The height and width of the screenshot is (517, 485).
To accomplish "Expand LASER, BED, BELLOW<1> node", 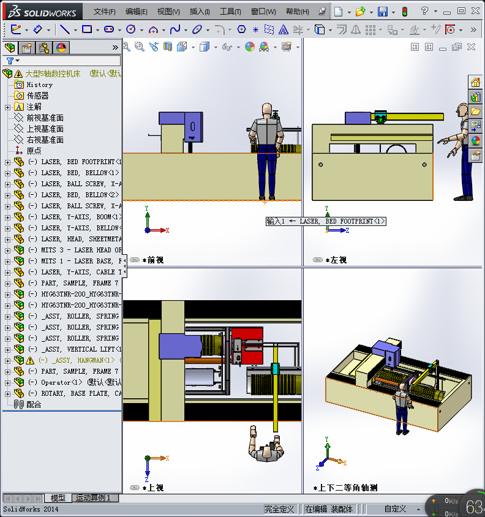I will click(7, 173).
